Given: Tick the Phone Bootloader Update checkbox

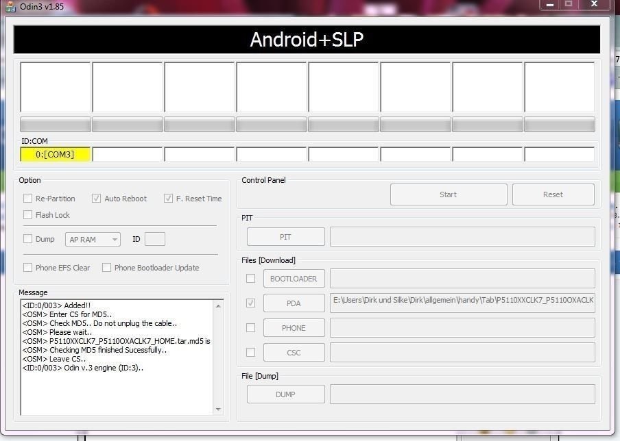Looking at the screenshot, I should pos(106,268).
